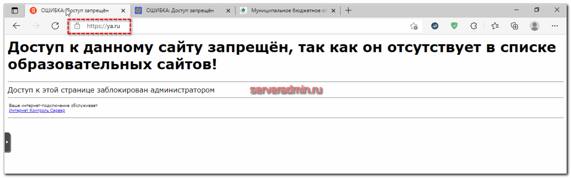Open the tab actions menu icon

point(15,11)
